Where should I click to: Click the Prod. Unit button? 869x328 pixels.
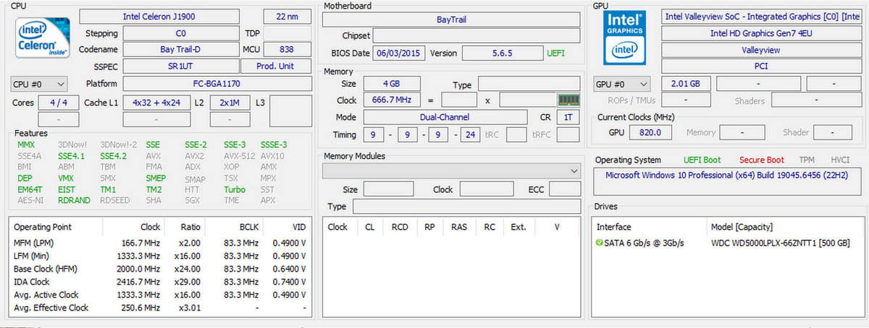(276, 66)
